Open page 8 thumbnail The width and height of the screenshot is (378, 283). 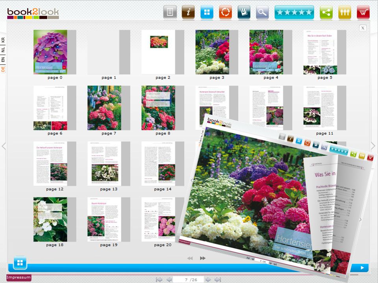click(x=163, y=108)
